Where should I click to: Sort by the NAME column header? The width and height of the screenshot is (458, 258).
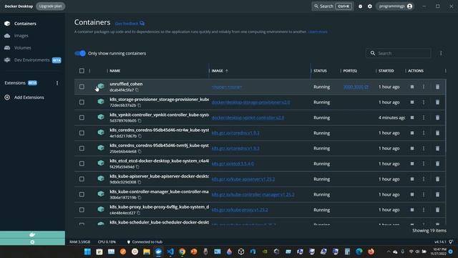pyautogui.click(x=115, y=71)
